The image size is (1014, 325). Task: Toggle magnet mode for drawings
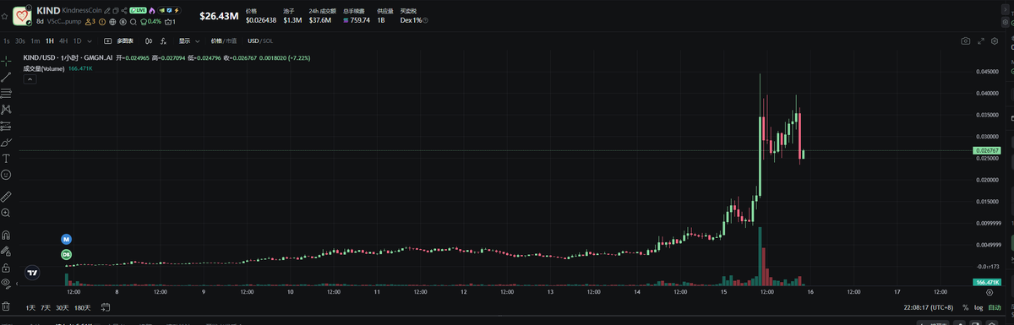(x=6, y=235)
